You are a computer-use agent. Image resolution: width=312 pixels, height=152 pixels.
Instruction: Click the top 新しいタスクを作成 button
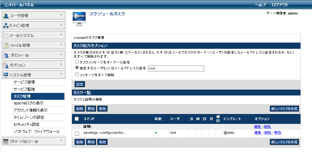click(284, 109)
